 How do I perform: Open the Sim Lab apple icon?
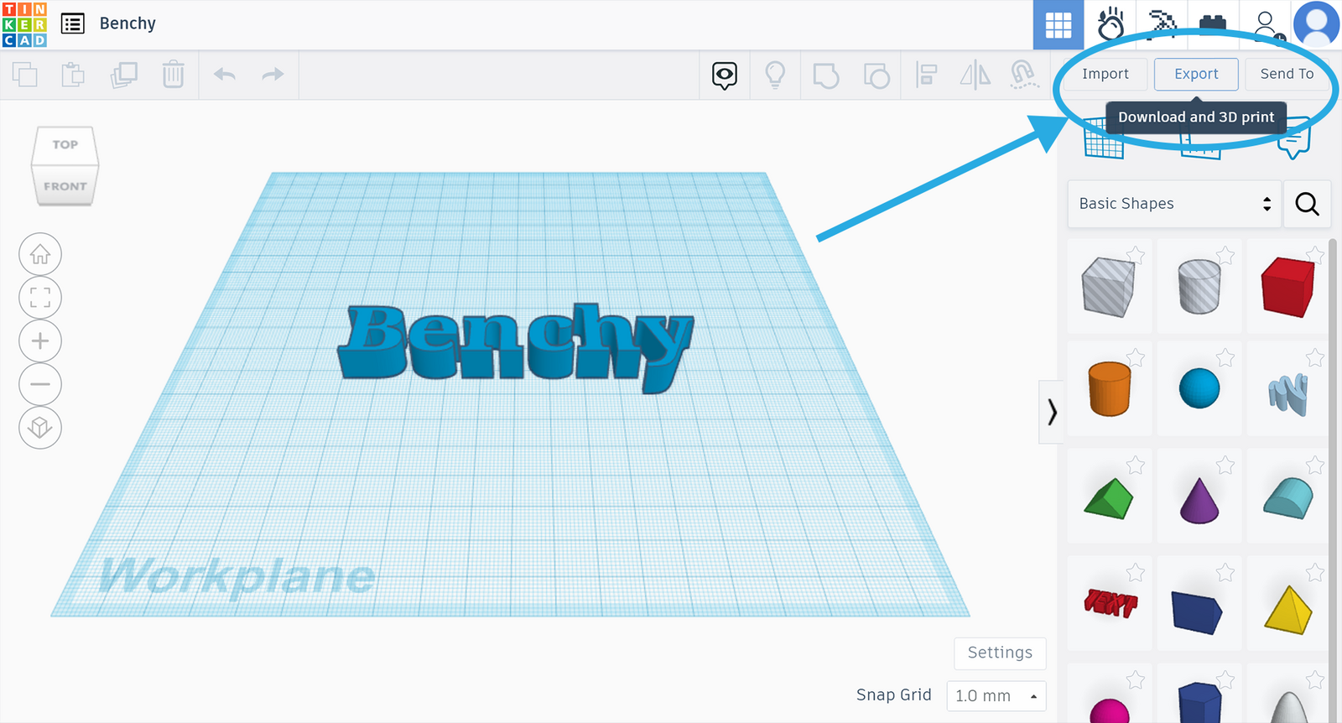click(1111, 24)
